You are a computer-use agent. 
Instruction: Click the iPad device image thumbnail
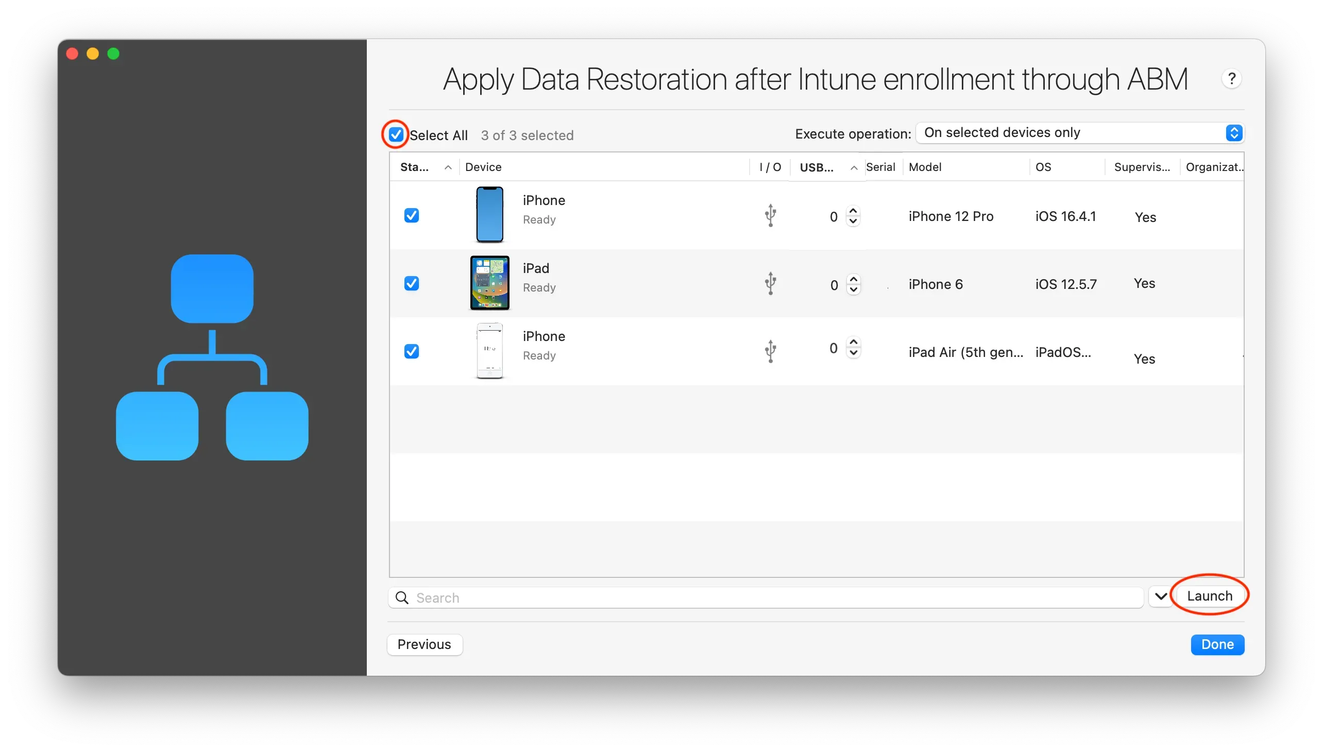[489, 283]
